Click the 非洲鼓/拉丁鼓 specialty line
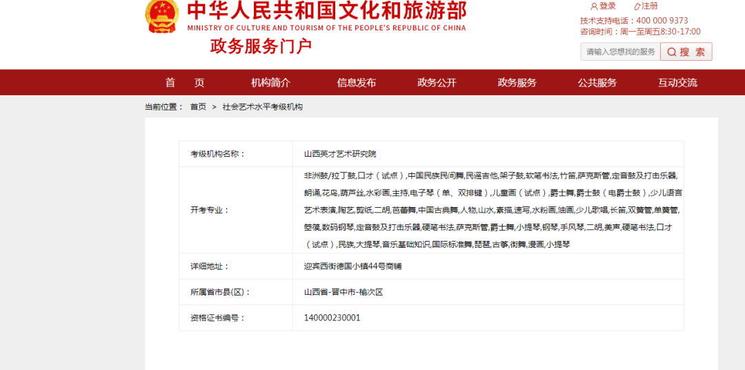This screenshot has height=370, width=745. pos(490,175)
